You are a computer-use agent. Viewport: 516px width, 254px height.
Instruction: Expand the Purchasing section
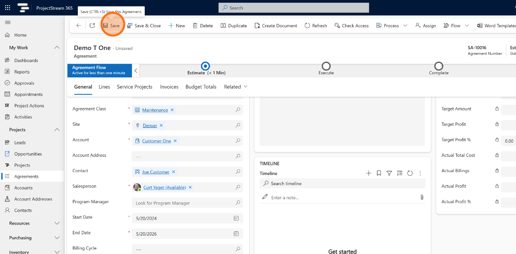[57, 238]
